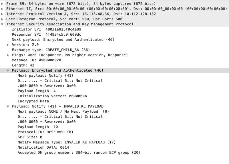Image resolution: width=229 pixels, height=164 pixels.
Task: Expand the User Datagram Protocol section
Action: tap(3, 19)
